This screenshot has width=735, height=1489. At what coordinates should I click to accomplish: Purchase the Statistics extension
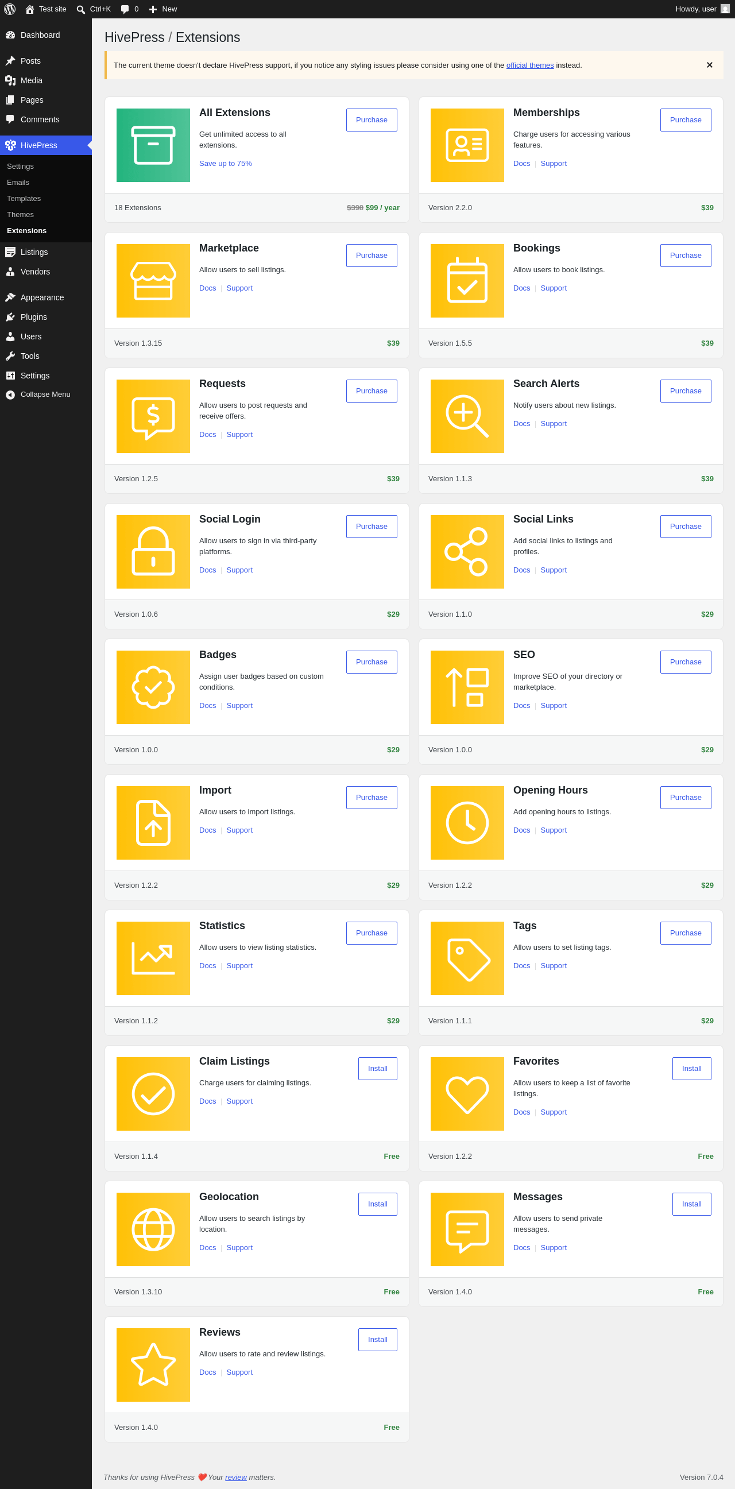(x=372, y=934)
